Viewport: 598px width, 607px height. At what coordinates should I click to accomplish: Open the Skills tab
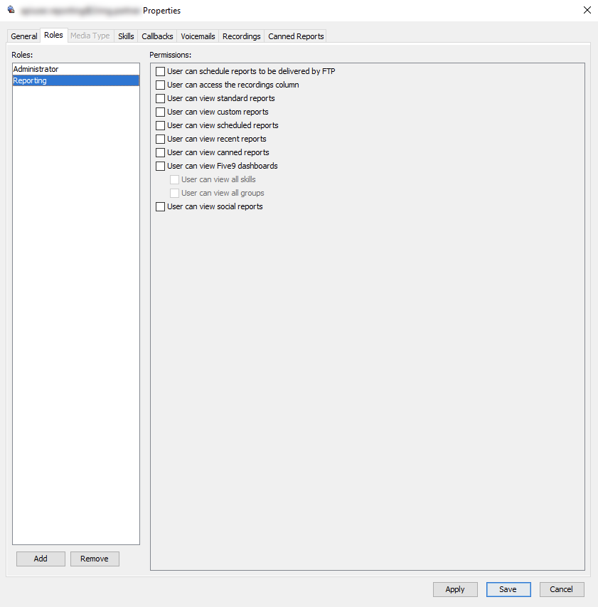click(x=126, y=36)
